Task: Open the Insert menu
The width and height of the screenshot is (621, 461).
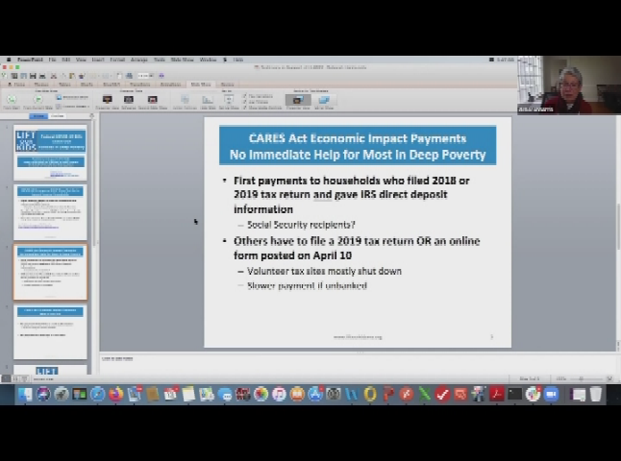Action: point(98,60)
